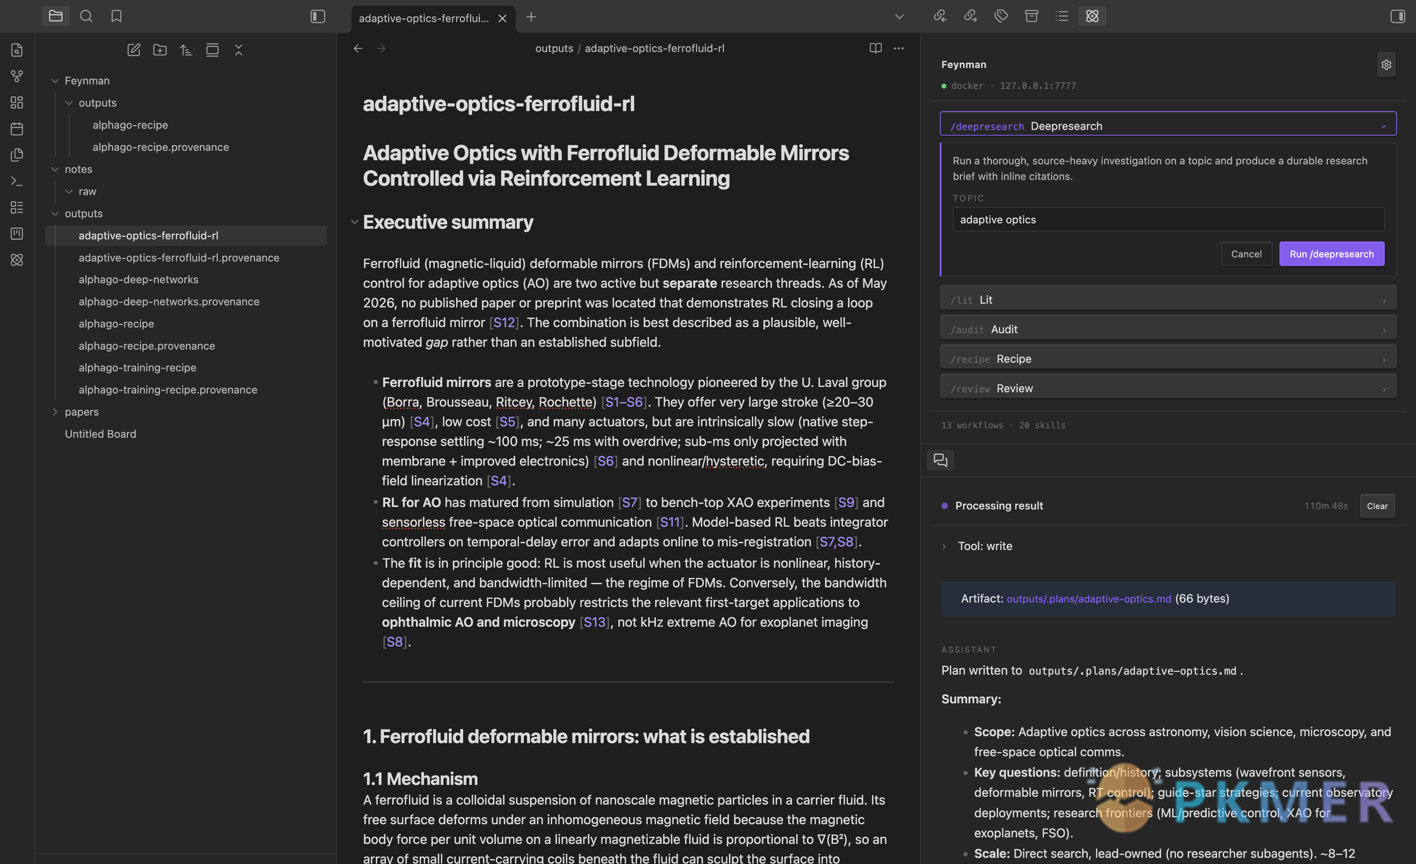1416x864 pixels.
Task: Navigate back arrow in note header
Action: click(358, 48)
